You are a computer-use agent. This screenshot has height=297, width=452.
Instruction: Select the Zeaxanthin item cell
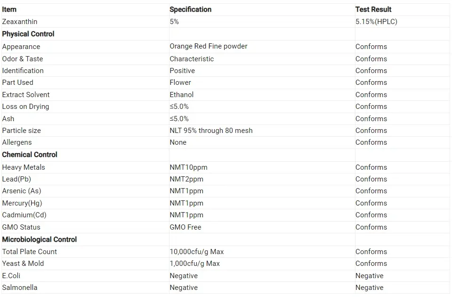[x=20, y=22]
